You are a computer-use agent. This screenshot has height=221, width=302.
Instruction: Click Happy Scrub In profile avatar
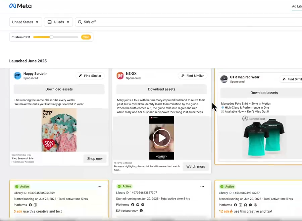(x=17, y=76)
